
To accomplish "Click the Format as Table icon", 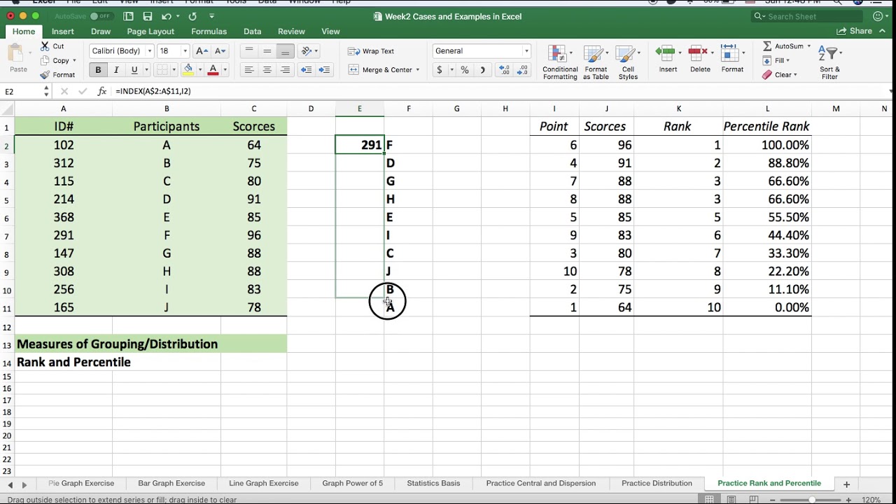I will point(594,55).
